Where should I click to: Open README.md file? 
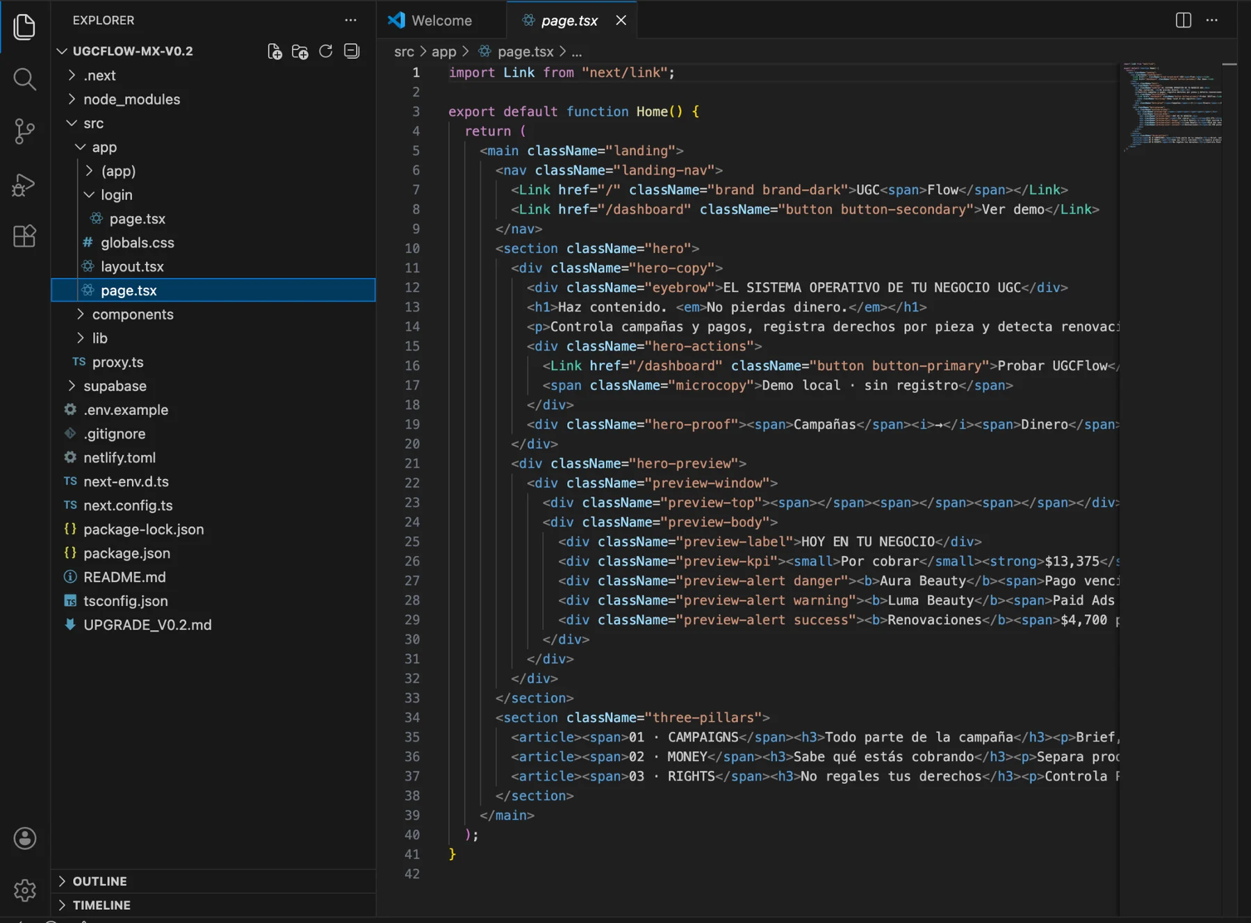click(213, 577)
